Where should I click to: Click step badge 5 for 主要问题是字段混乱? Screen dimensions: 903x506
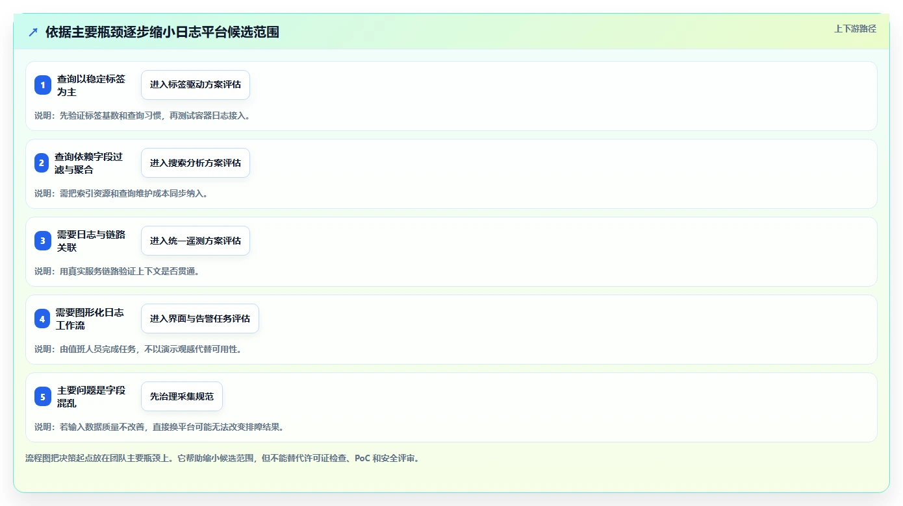pos(43,396)
